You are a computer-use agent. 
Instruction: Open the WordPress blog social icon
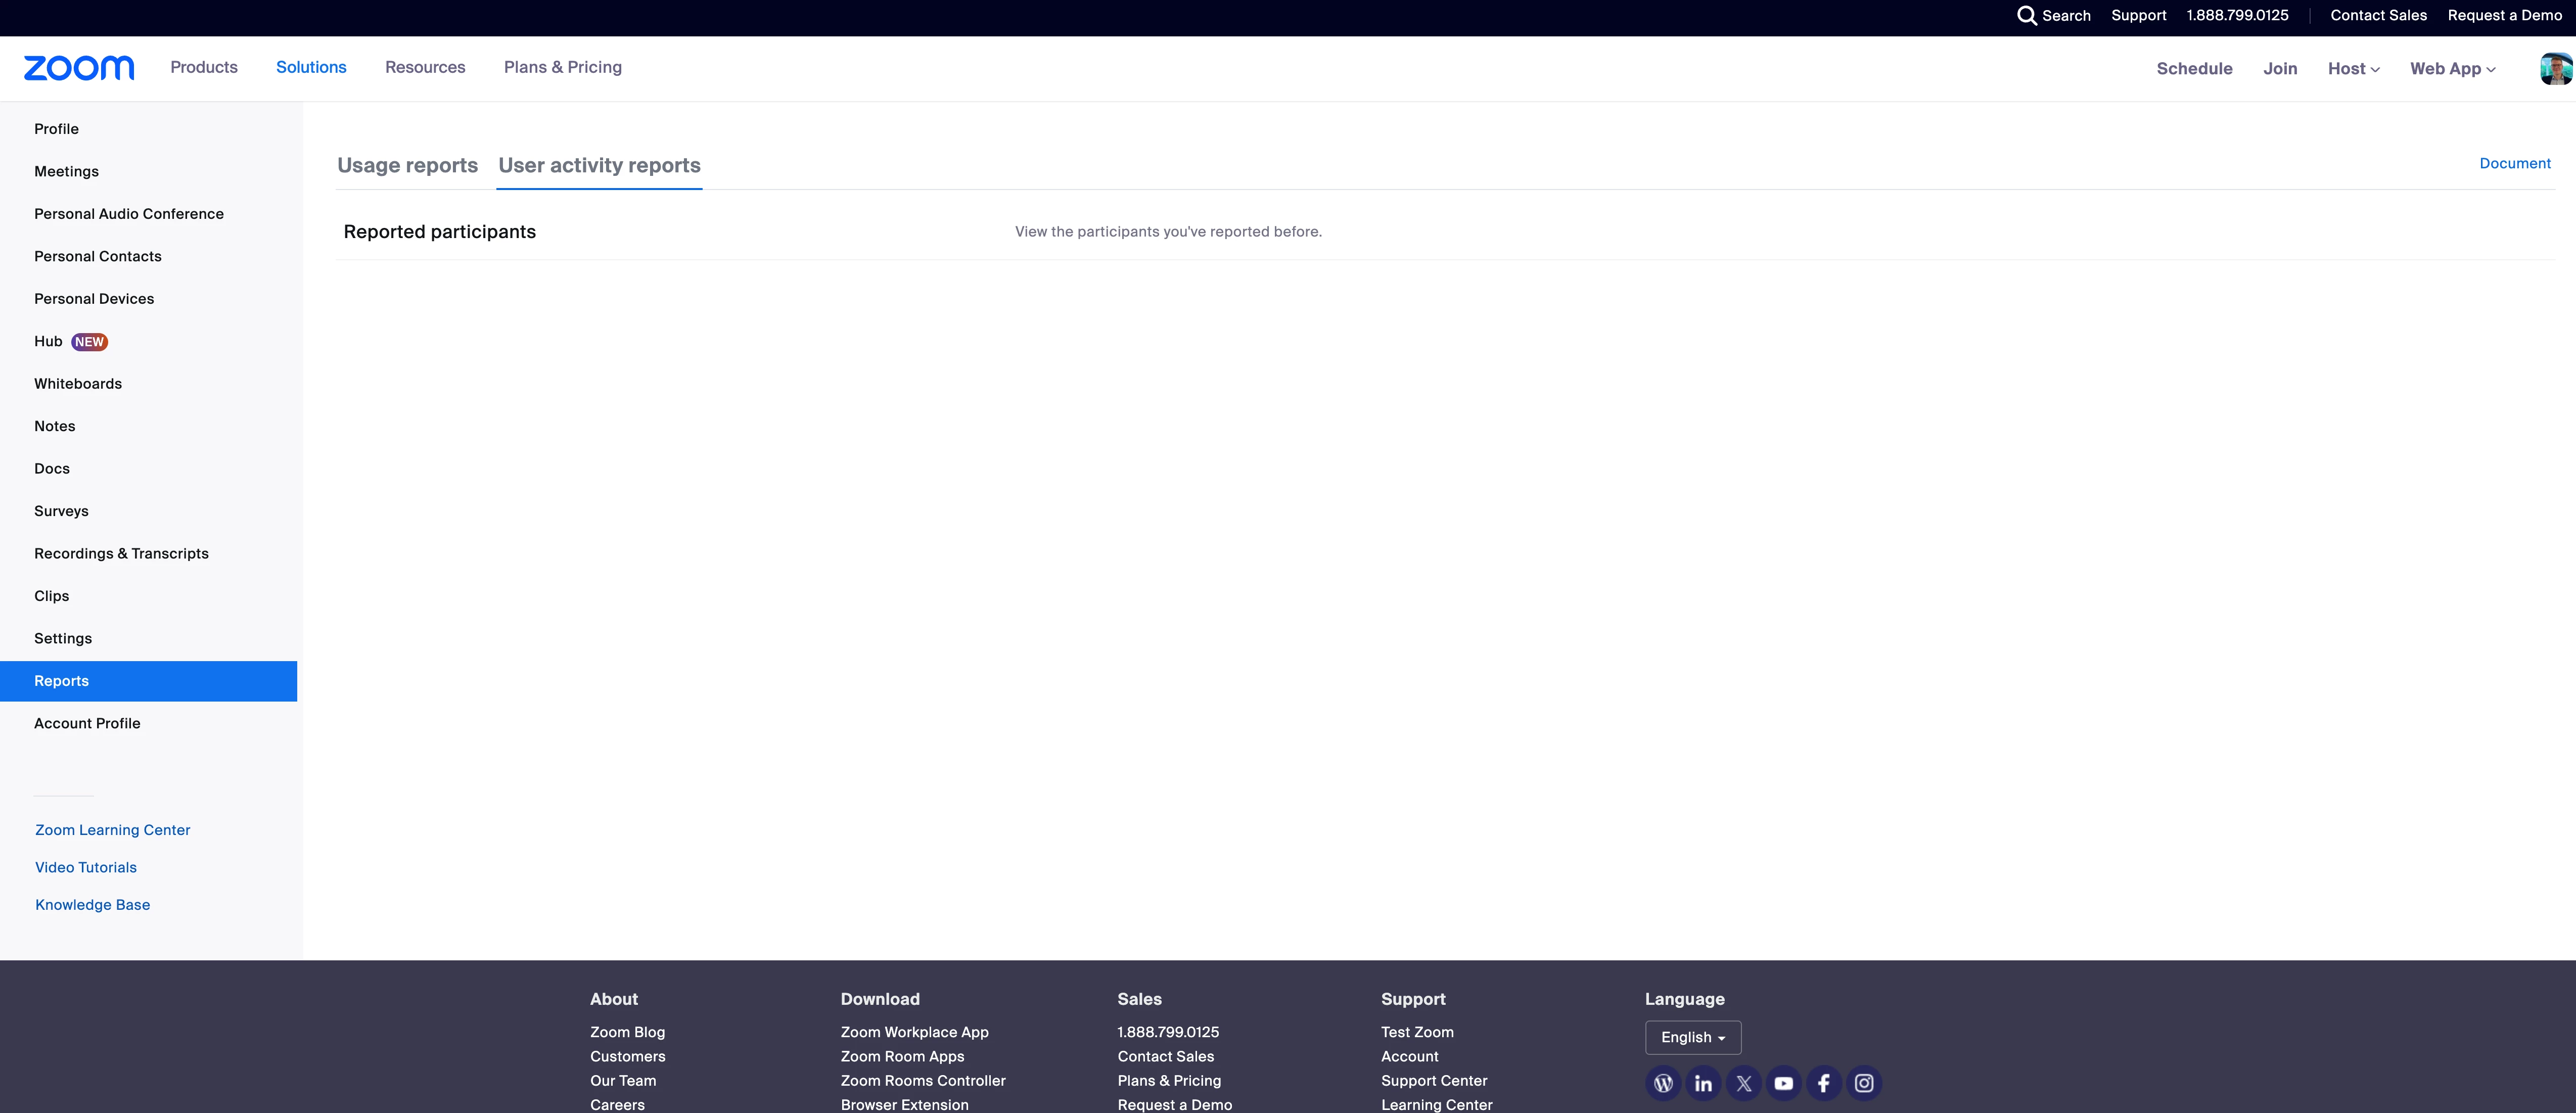pos(1663,1083)
